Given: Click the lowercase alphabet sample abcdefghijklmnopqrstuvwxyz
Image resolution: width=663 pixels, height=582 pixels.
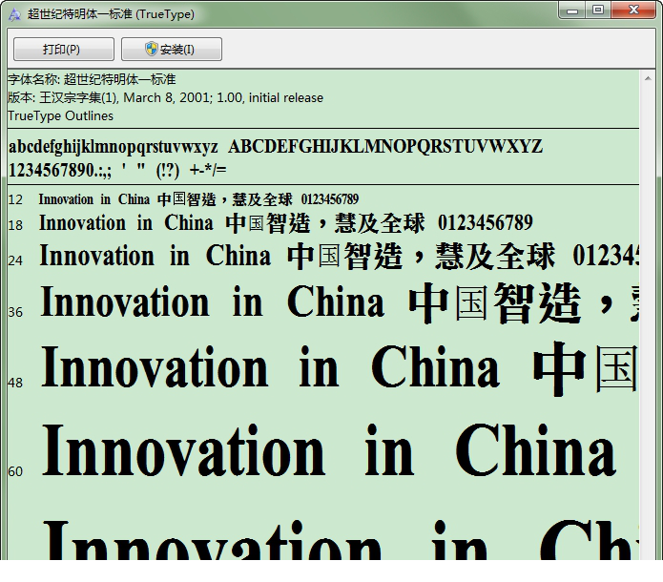Looking at the screenshot, I should (113, 147).
